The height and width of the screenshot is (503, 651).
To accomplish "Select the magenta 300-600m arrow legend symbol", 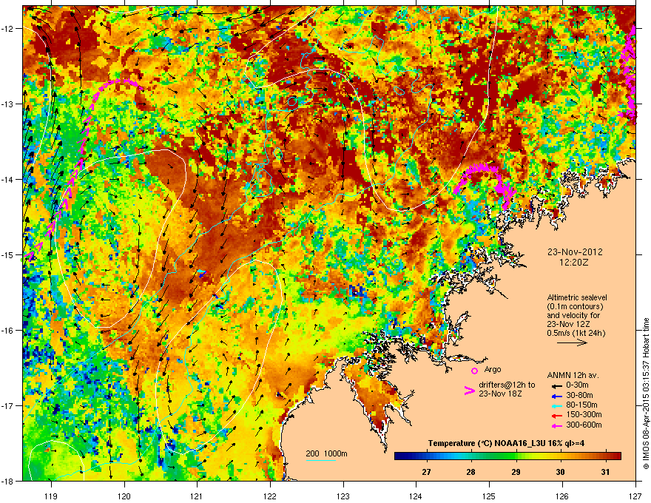I will 557,425.
